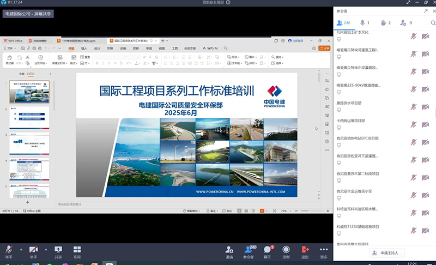Click the 邀请 invite icon
The image size is (436, 265).
[229, 250]
